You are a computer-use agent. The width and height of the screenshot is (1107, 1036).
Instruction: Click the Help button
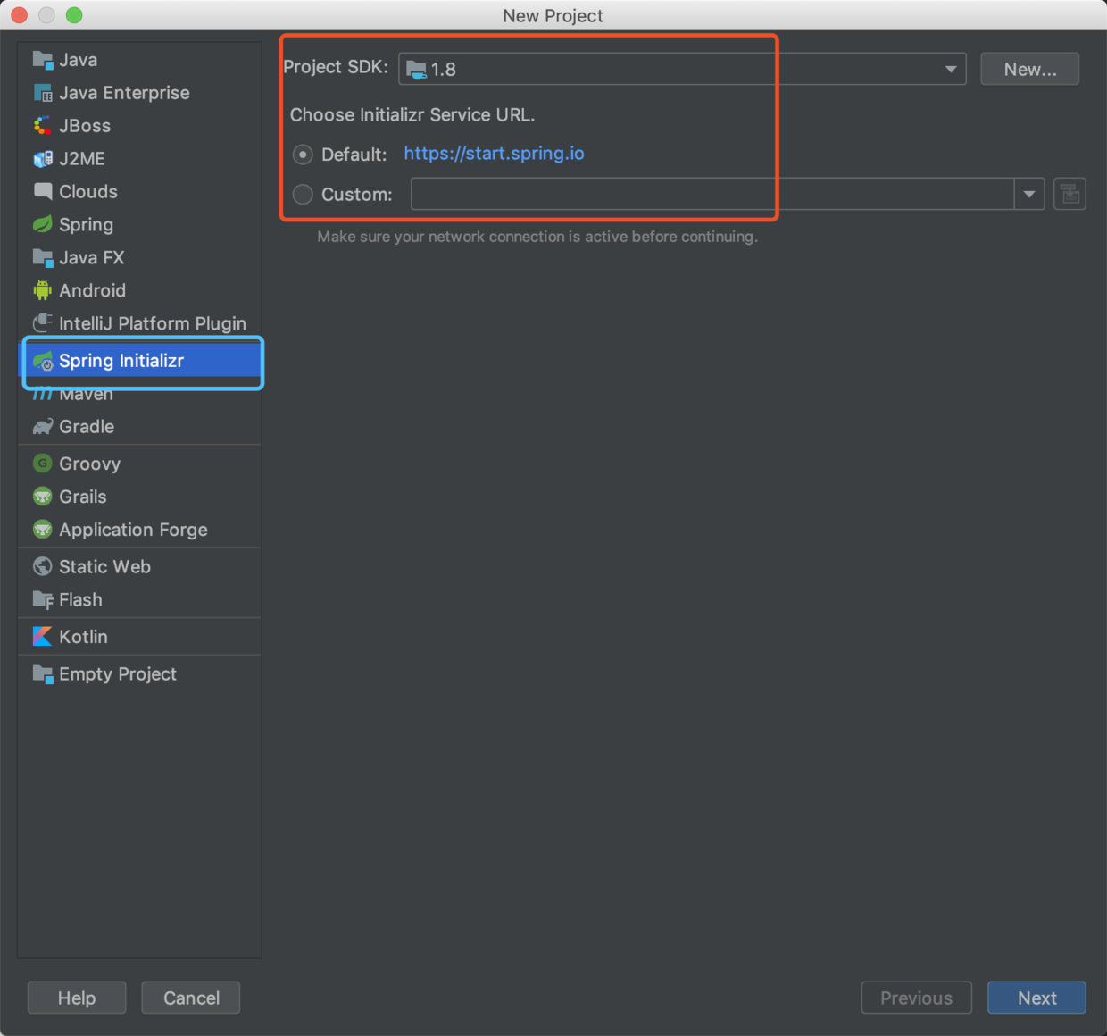tap(77, 998)
